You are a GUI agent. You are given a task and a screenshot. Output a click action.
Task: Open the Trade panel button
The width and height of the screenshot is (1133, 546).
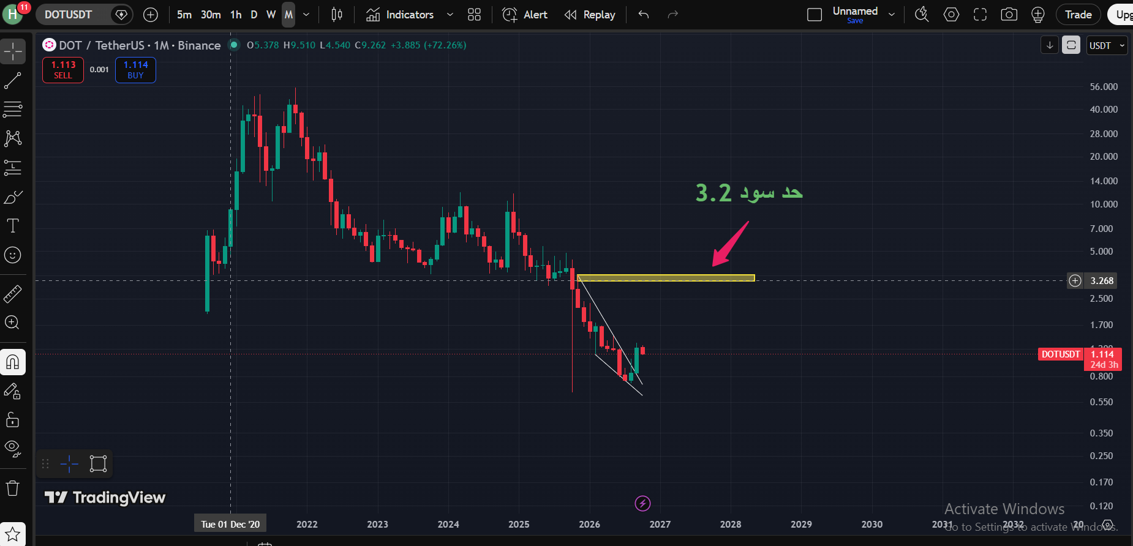click(1078, 15)
